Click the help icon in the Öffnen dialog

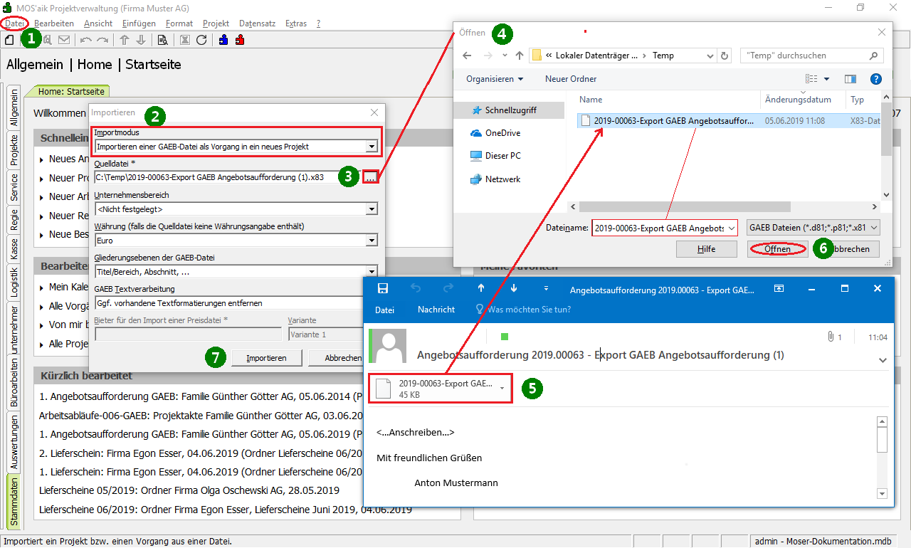click(x=876, y=79)
